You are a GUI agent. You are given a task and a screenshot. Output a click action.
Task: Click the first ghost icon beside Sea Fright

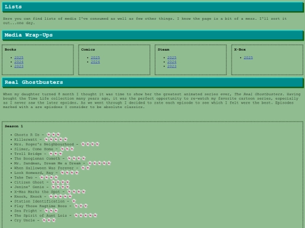coord(46,211)
